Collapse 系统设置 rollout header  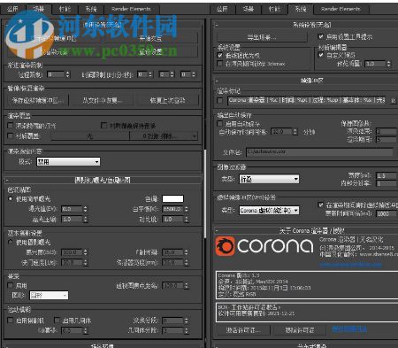point(305,25)
